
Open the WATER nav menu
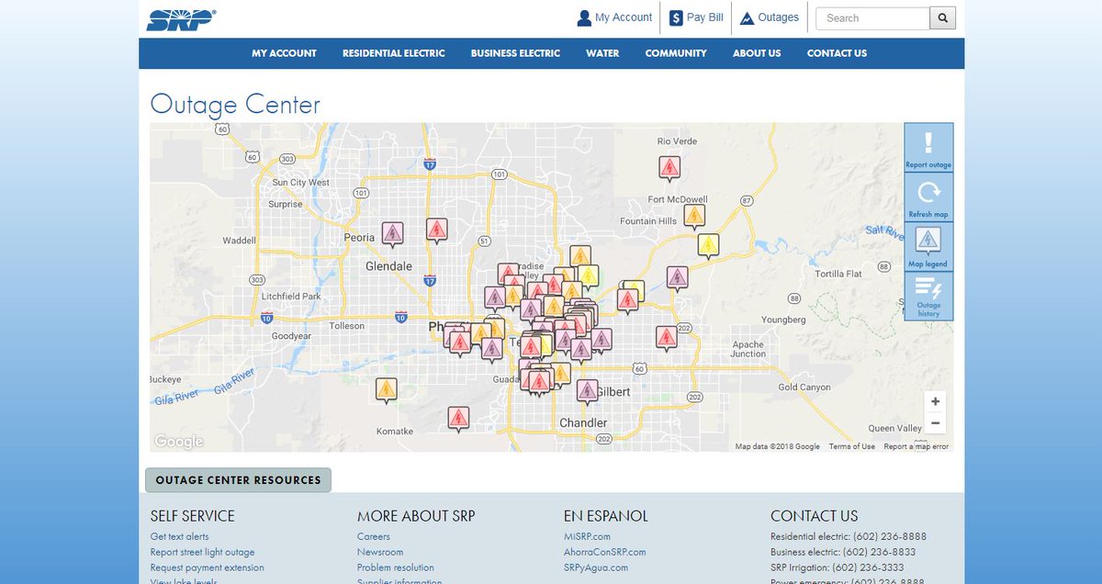(602, 53)
